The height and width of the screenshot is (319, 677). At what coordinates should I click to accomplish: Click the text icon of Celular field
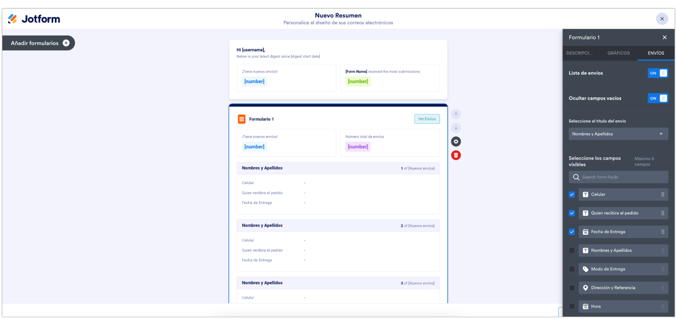pyautogui.click(x=585, y=195)
